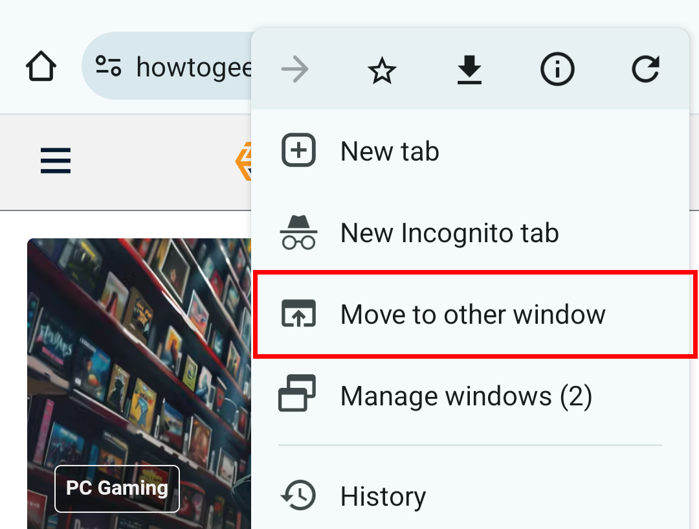
Task: Open the hamburger site menu
Action: [x=56, y=161]
